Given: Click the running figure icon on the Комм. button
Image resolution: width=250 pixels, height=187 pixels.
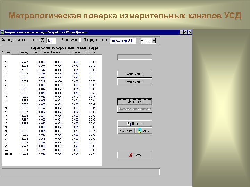Looking at the screenshot, I should pyautogui.click(x=140, y=131).
